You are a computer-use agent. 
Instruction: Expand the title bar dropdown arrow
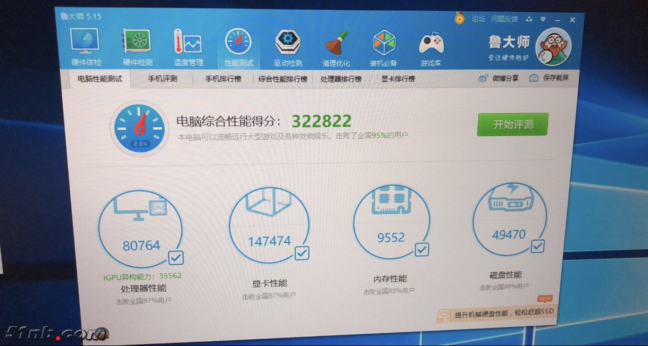[x=543, y=19]
